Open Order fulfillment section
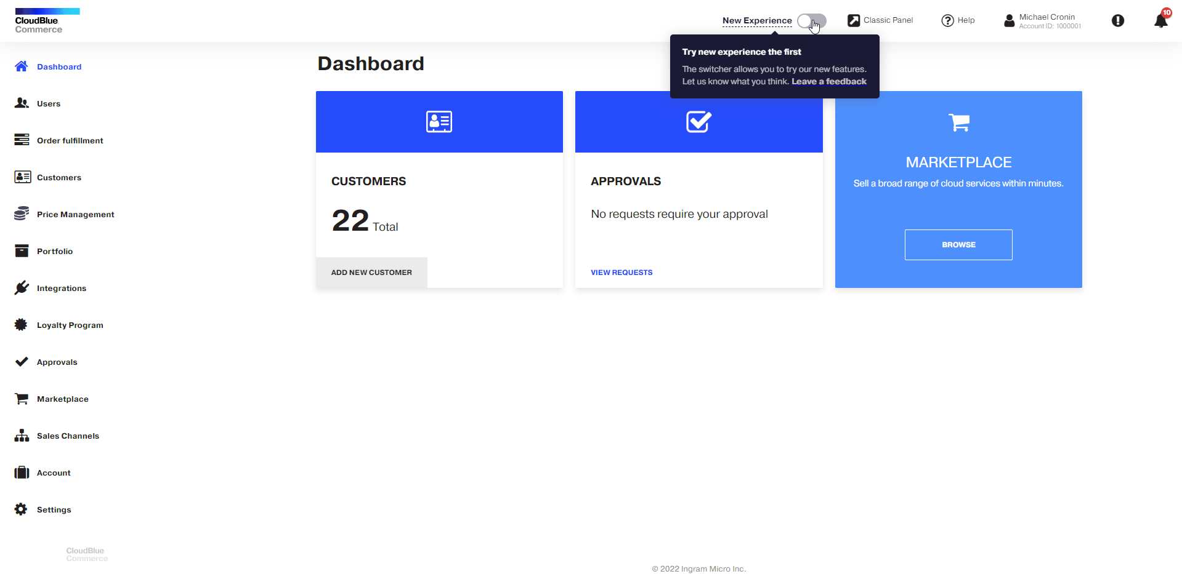The image size is (1182, 574). tap(70, 140)
